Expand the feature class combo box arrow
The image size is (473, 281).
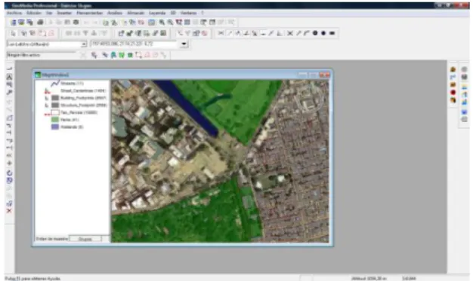pos(84,44)
